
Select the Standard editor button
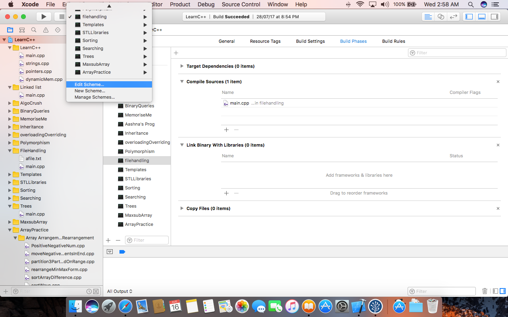point(428,17)
